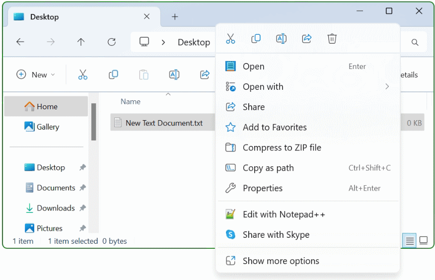This screenshot has height=280, width=435.
Task: Switch to large thumbnails view
Action: coord(424,241)
